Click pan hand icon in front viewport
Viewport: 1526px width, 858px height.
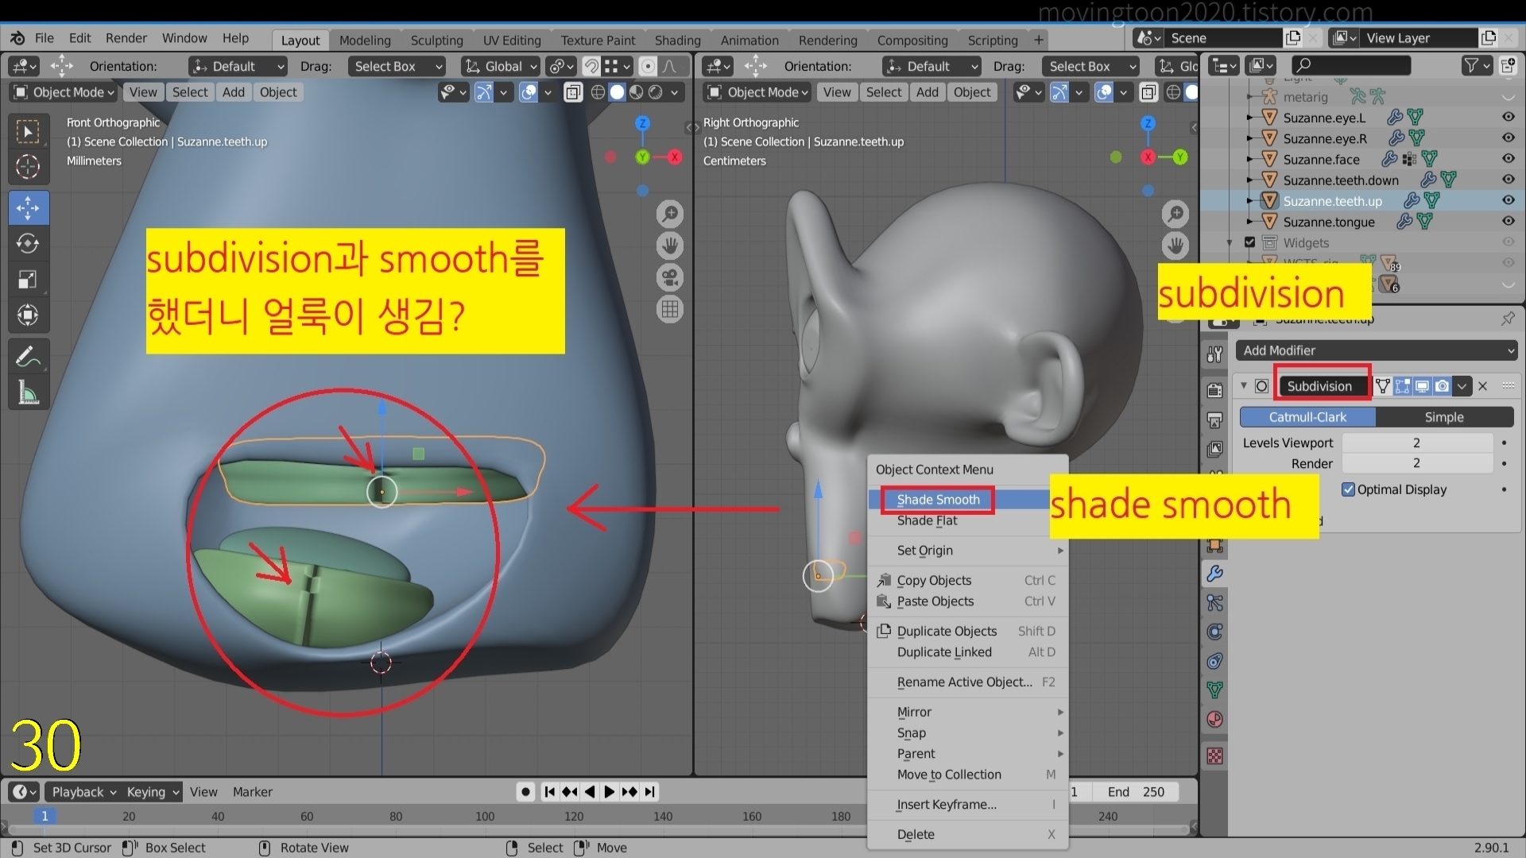[x=670, y=245]
